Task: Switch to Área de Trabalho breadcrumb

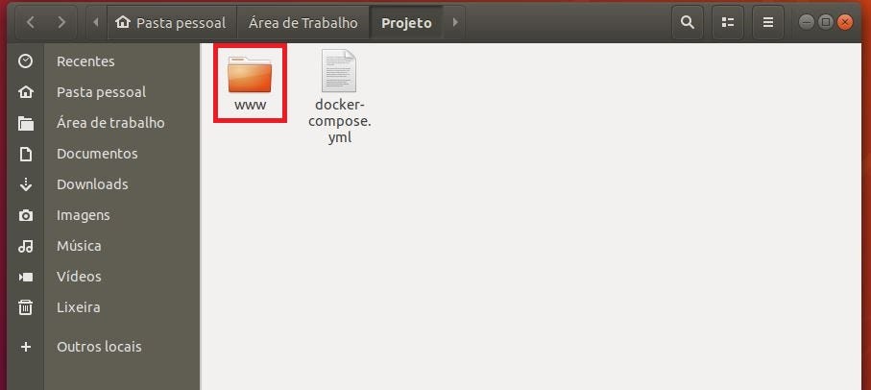Action: point(303,22)
